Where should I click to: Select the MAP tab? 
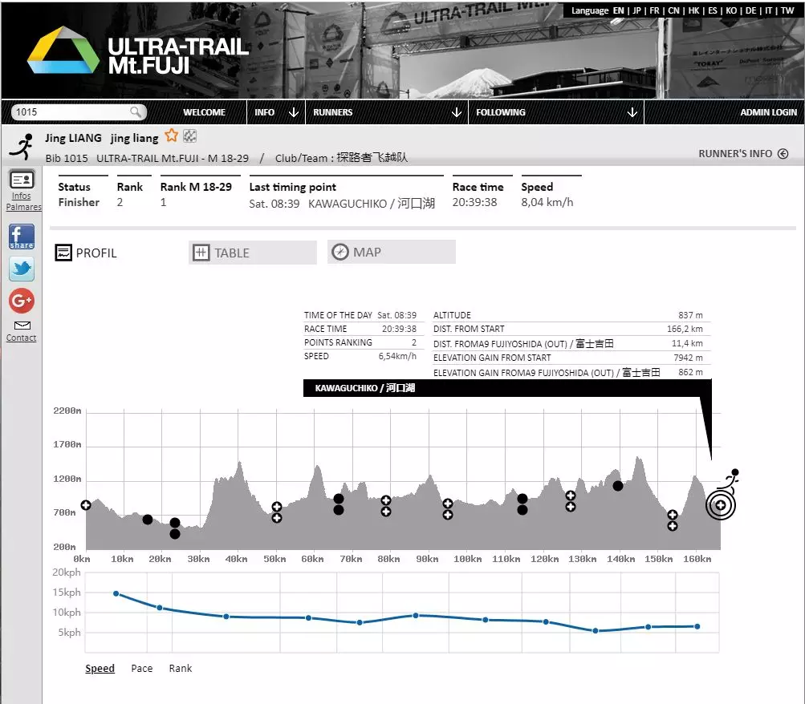pos(391,252)
